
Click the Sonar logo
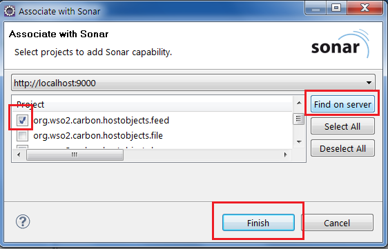click(340, 44)
